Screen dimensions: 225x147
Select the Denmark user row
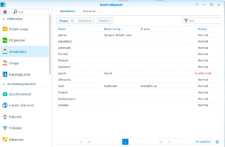point(138,48)
